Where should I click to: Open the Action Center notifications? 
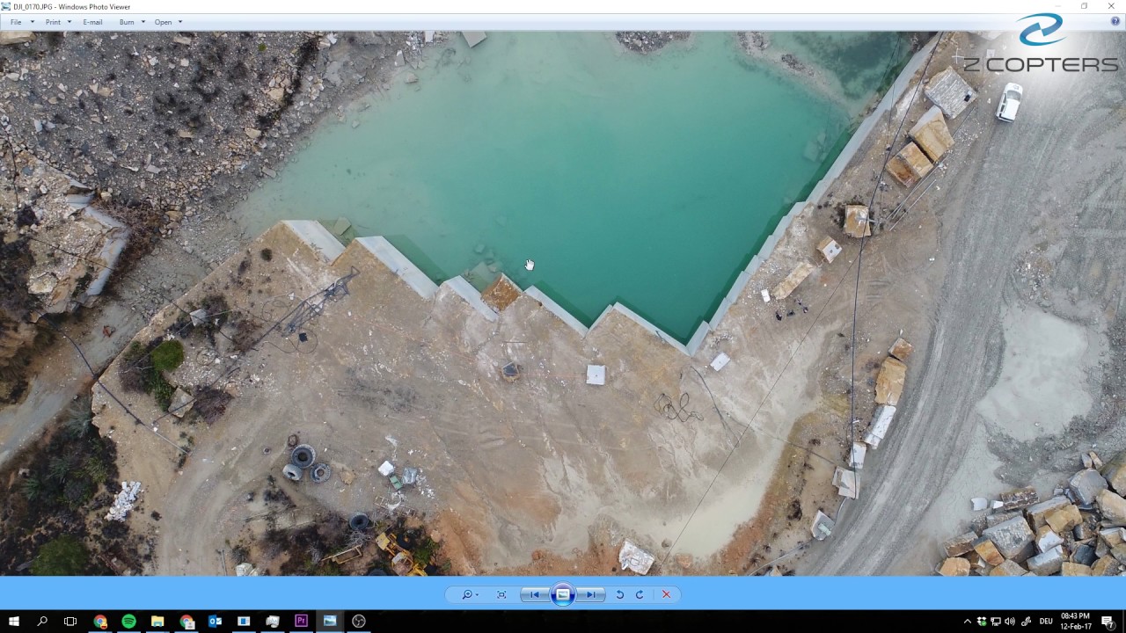(1108, 622)
